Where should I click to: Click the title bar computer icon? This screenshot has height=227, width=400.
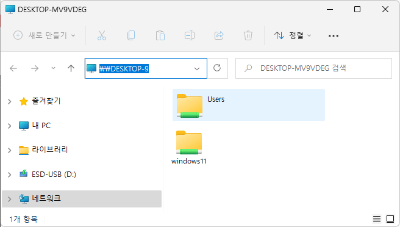tap(10, 9)
